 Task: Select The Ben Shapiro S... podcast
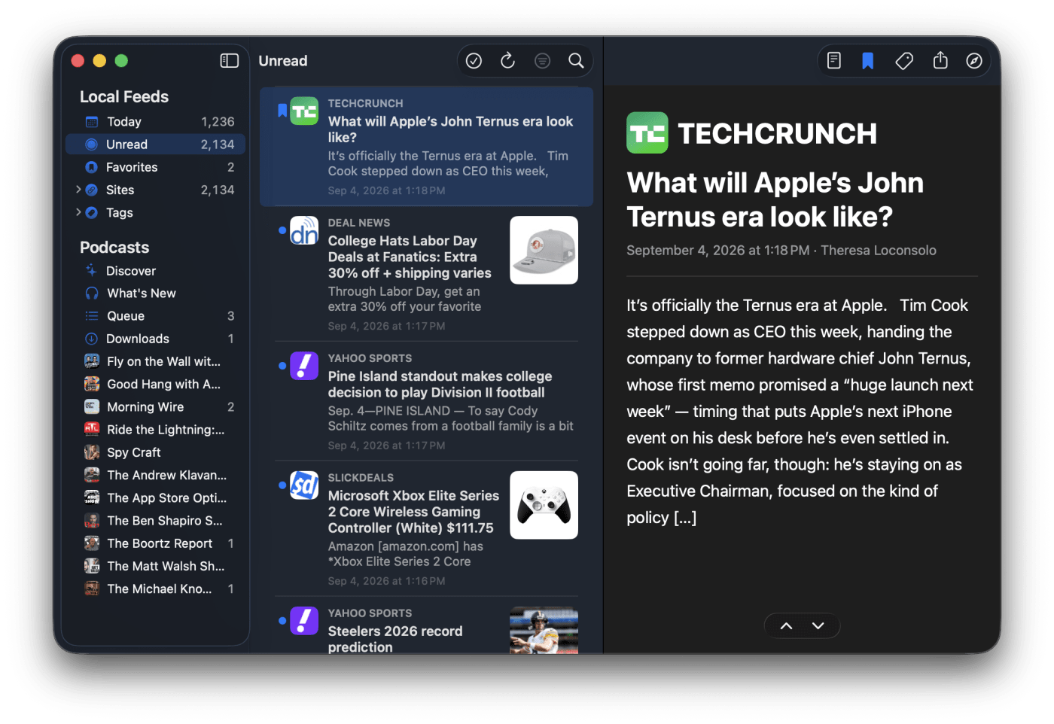[156, 521]
